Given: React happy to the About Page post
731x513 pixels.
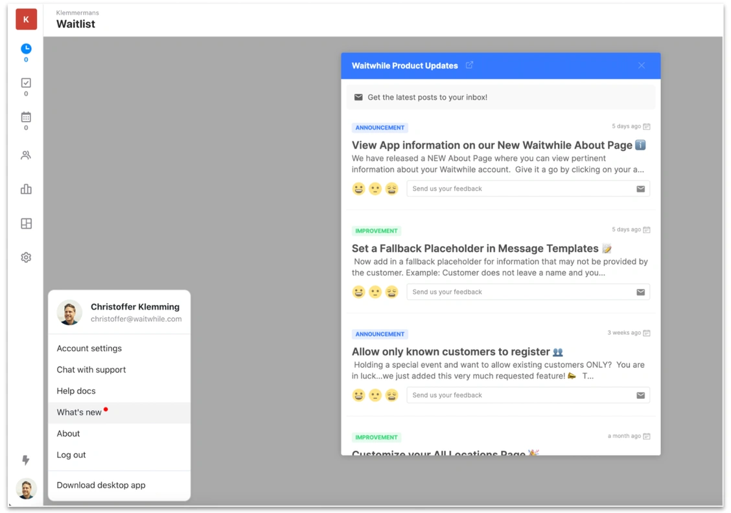Looking at the screenshot, I should pyautogui.click(x=358, y=188).
